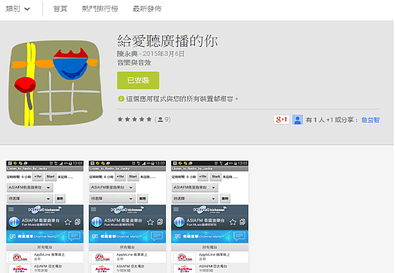Open the second app screenshot thumbnail
The height and width of the screenshot is (273, 395).
pyautogui.click(x=127, y=217)
